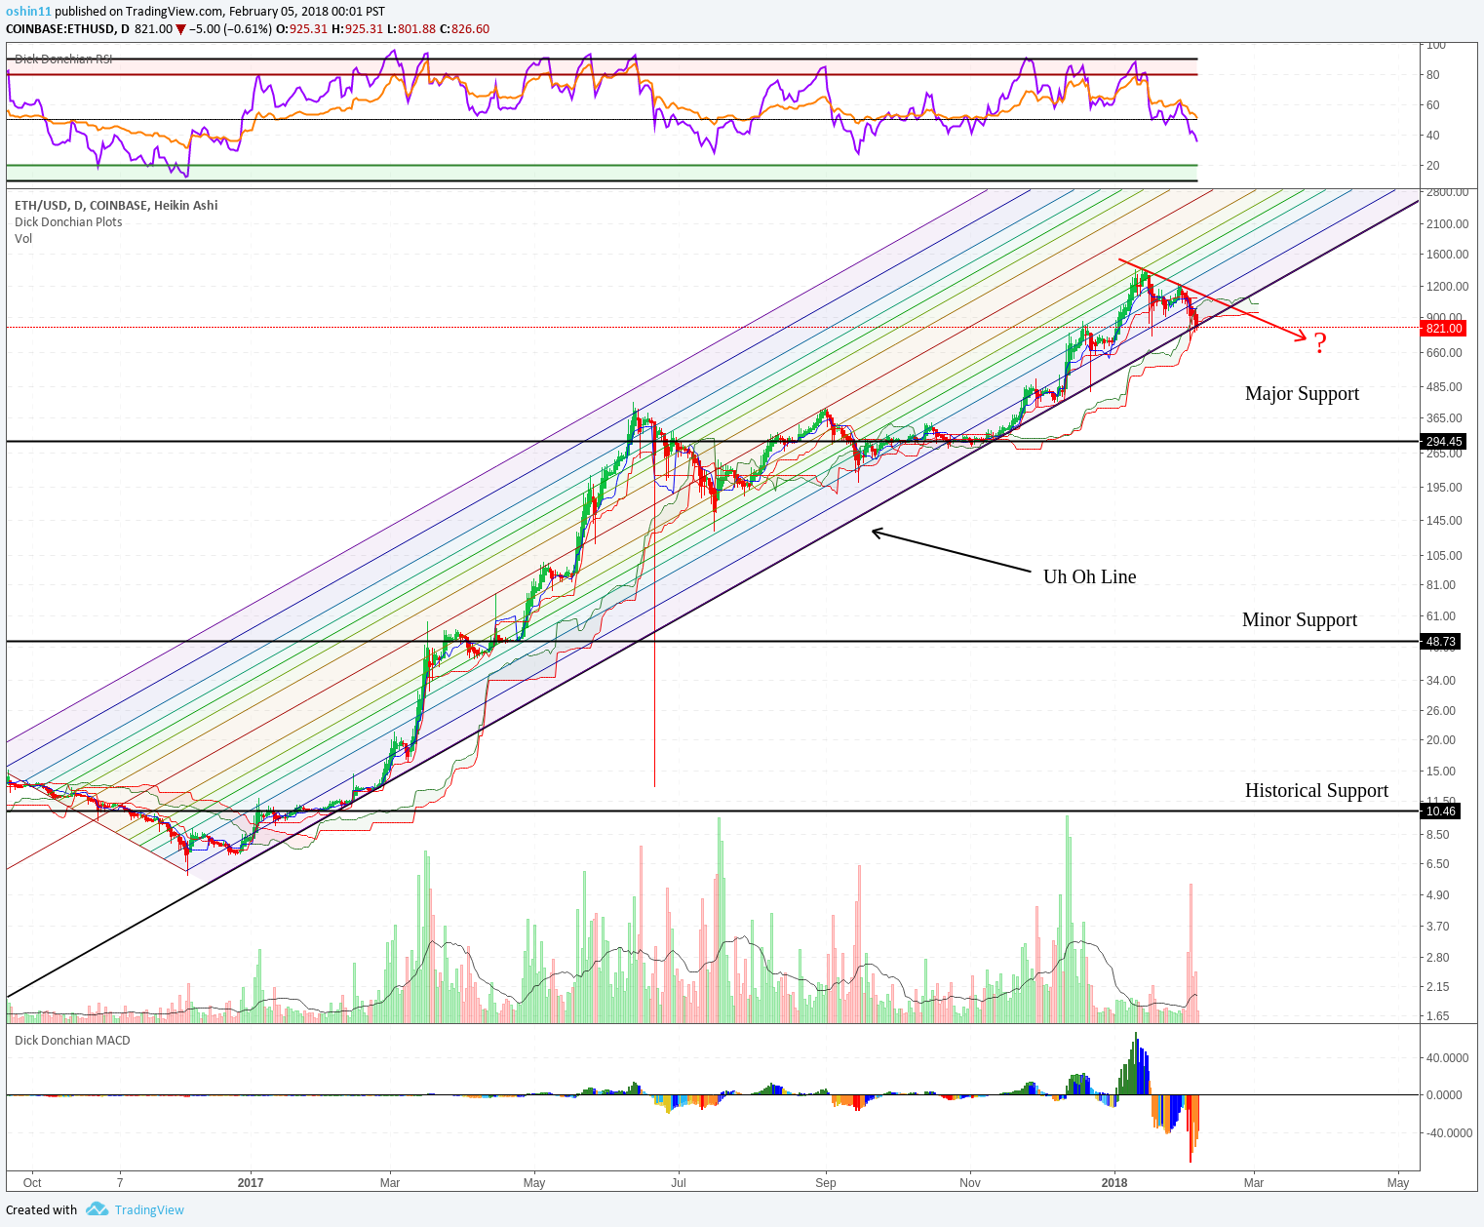This screenshot has height=1227, width=1484.
Task: Click the 195.00 price axis value
Action: 1444,487
